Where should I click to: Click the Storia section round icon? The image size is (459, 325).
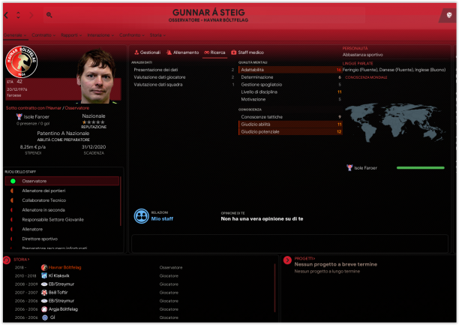(x=7, y=260)
